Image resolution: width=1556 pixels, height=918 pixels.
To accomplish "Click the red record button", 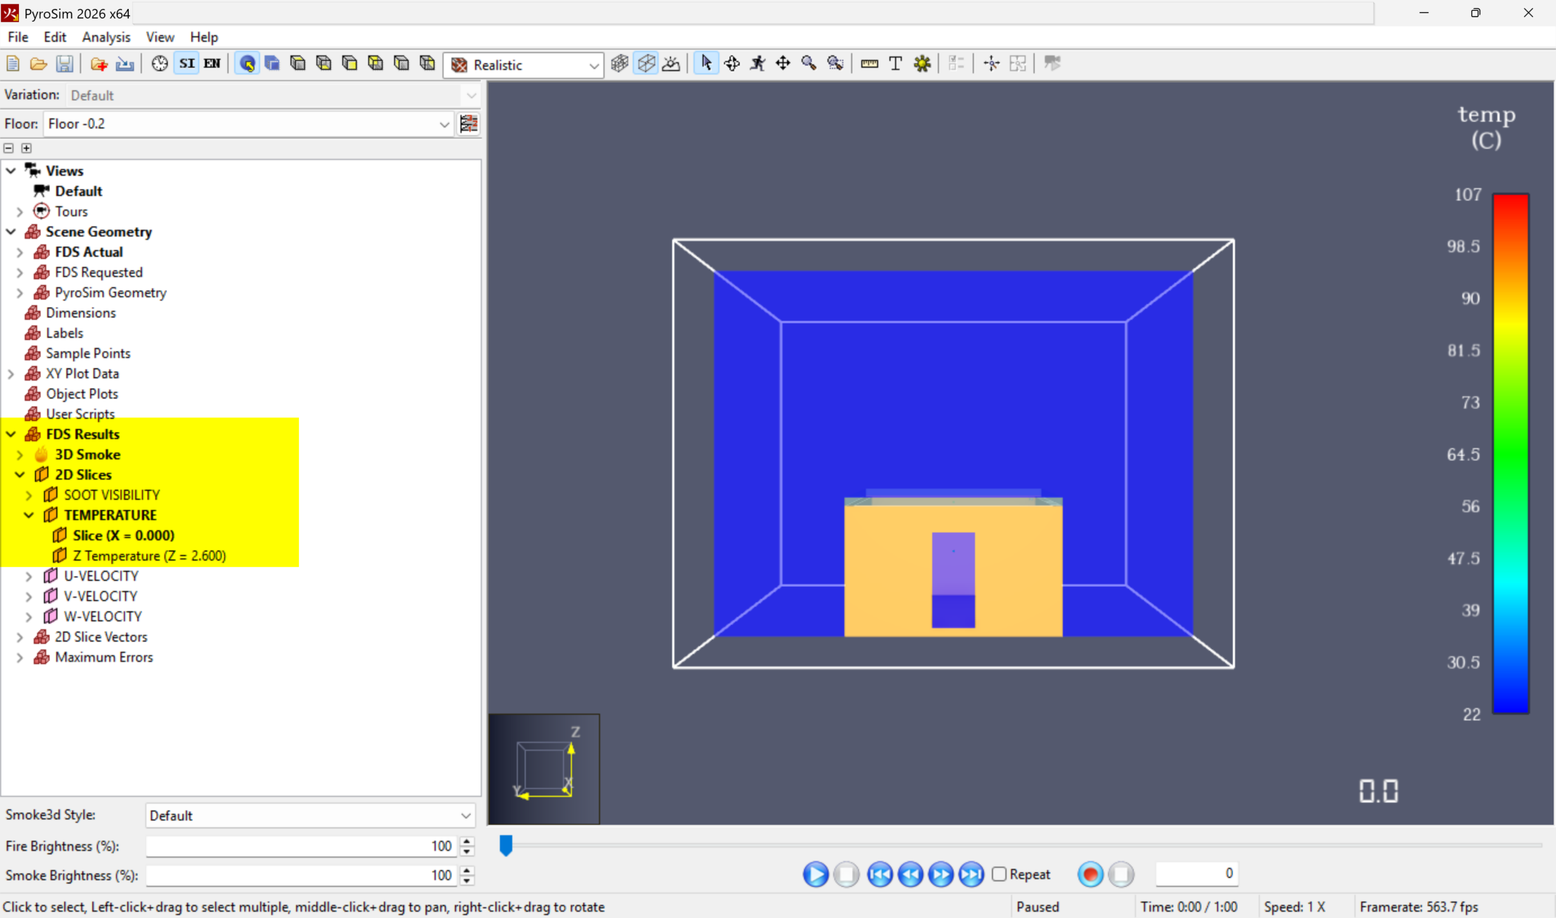I will (1090, 874).
